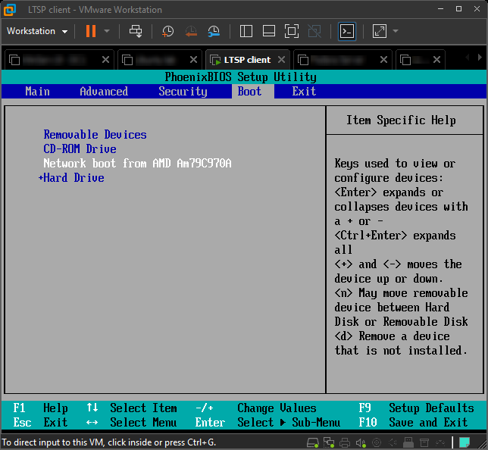Click the Revert to snapshot icon
488x450 pixels.
tap(191, 31)
